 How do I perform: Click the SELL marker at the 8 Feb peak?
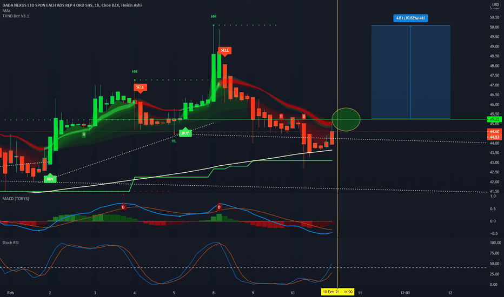224,51
